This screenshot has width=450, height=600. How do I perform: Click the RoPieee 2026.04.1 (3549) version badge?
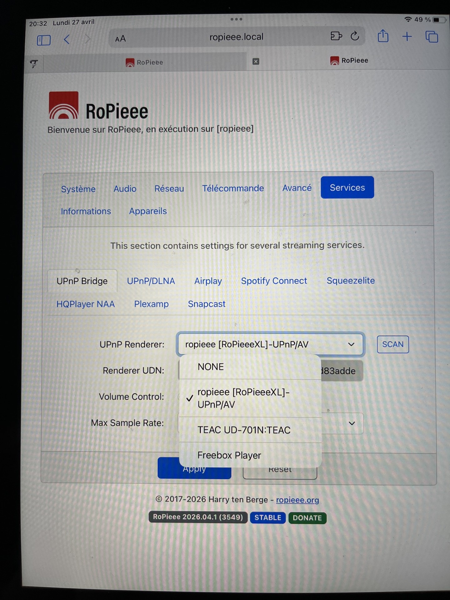pyautogui.click(x=198, y=517)
